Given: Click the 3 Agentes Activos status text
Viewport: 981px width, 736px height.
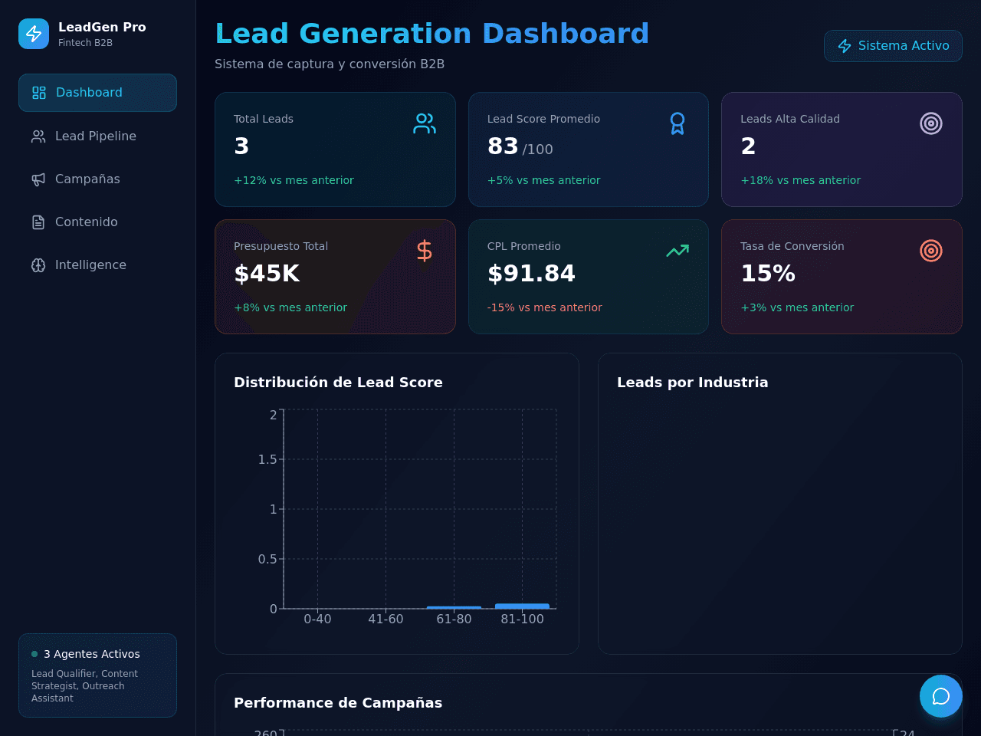Looking at the screenshot, I should 92,654.
